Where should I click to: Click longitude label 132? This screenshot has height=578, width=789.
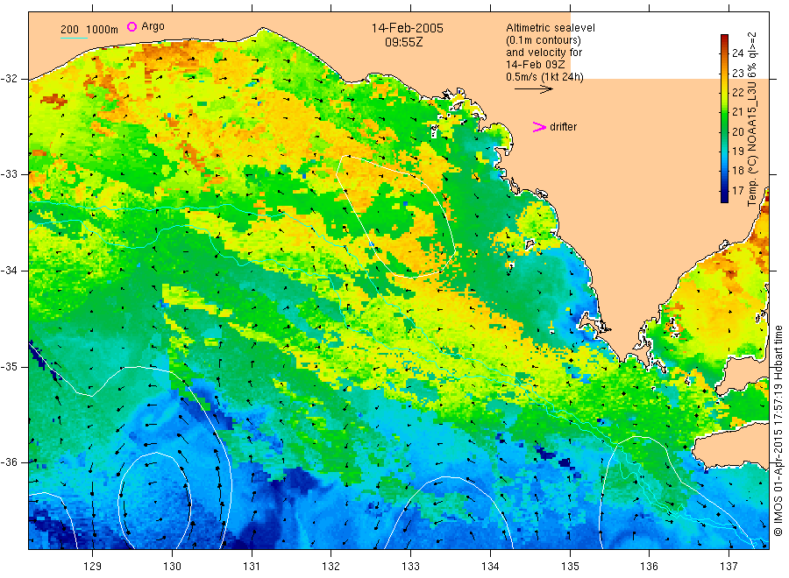(331, 567)
